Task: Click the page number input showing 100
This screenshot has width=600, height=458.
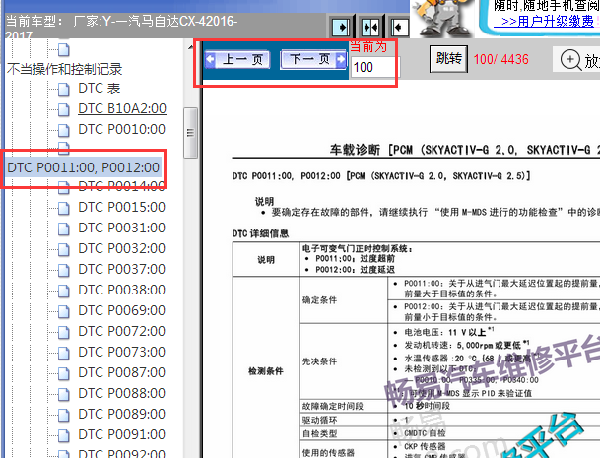Action: point(374,67)
